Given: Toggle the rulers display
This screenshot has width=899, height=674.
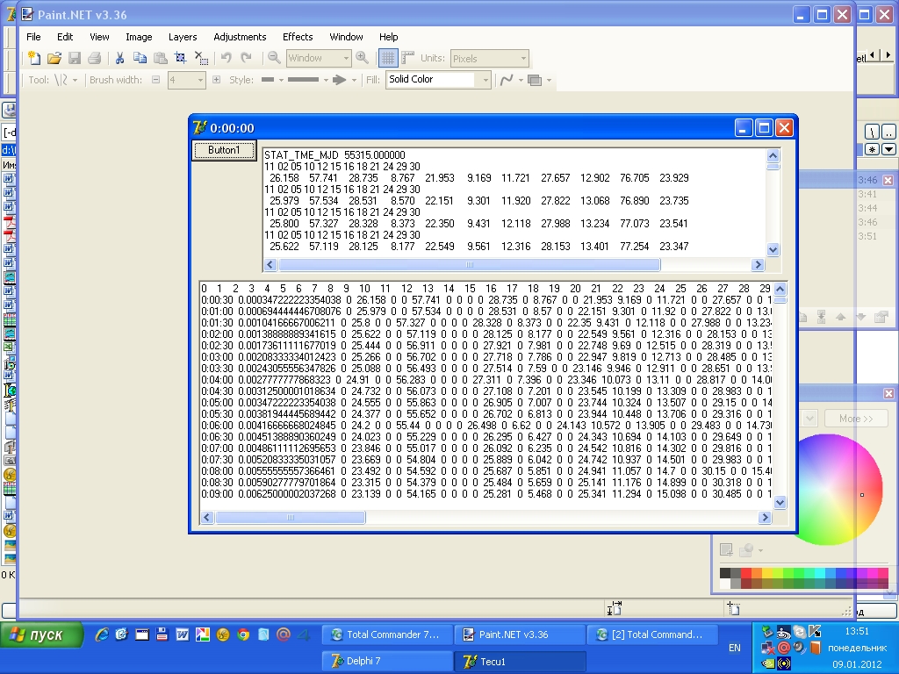Looking at the screenshot, I should coord(408,58).
